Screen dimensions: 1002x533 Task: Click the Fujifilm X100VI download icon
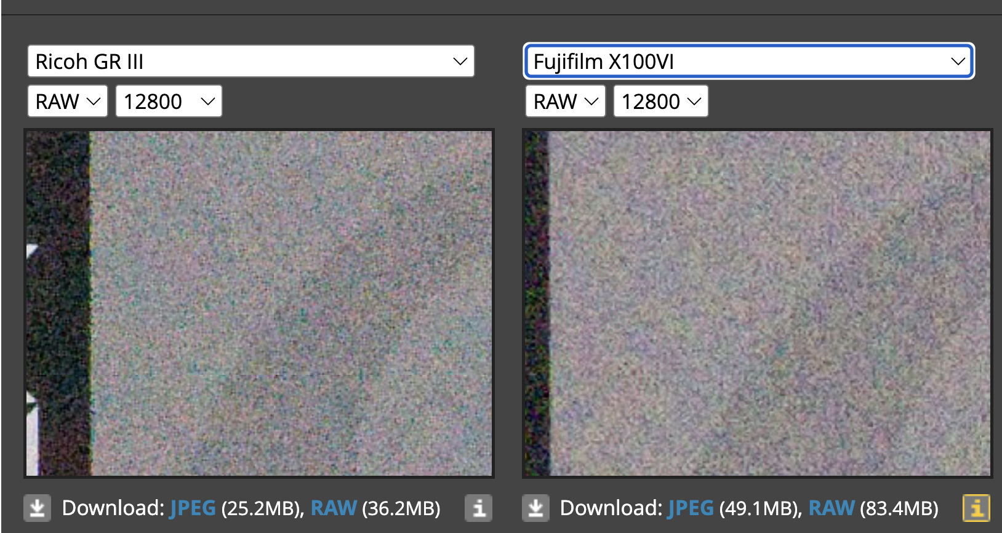tap(535, 508)
